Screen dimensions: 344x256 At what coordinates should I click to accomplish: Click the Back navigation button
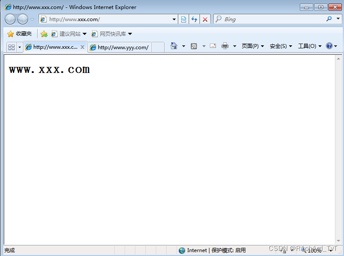[x=10, y=19]
